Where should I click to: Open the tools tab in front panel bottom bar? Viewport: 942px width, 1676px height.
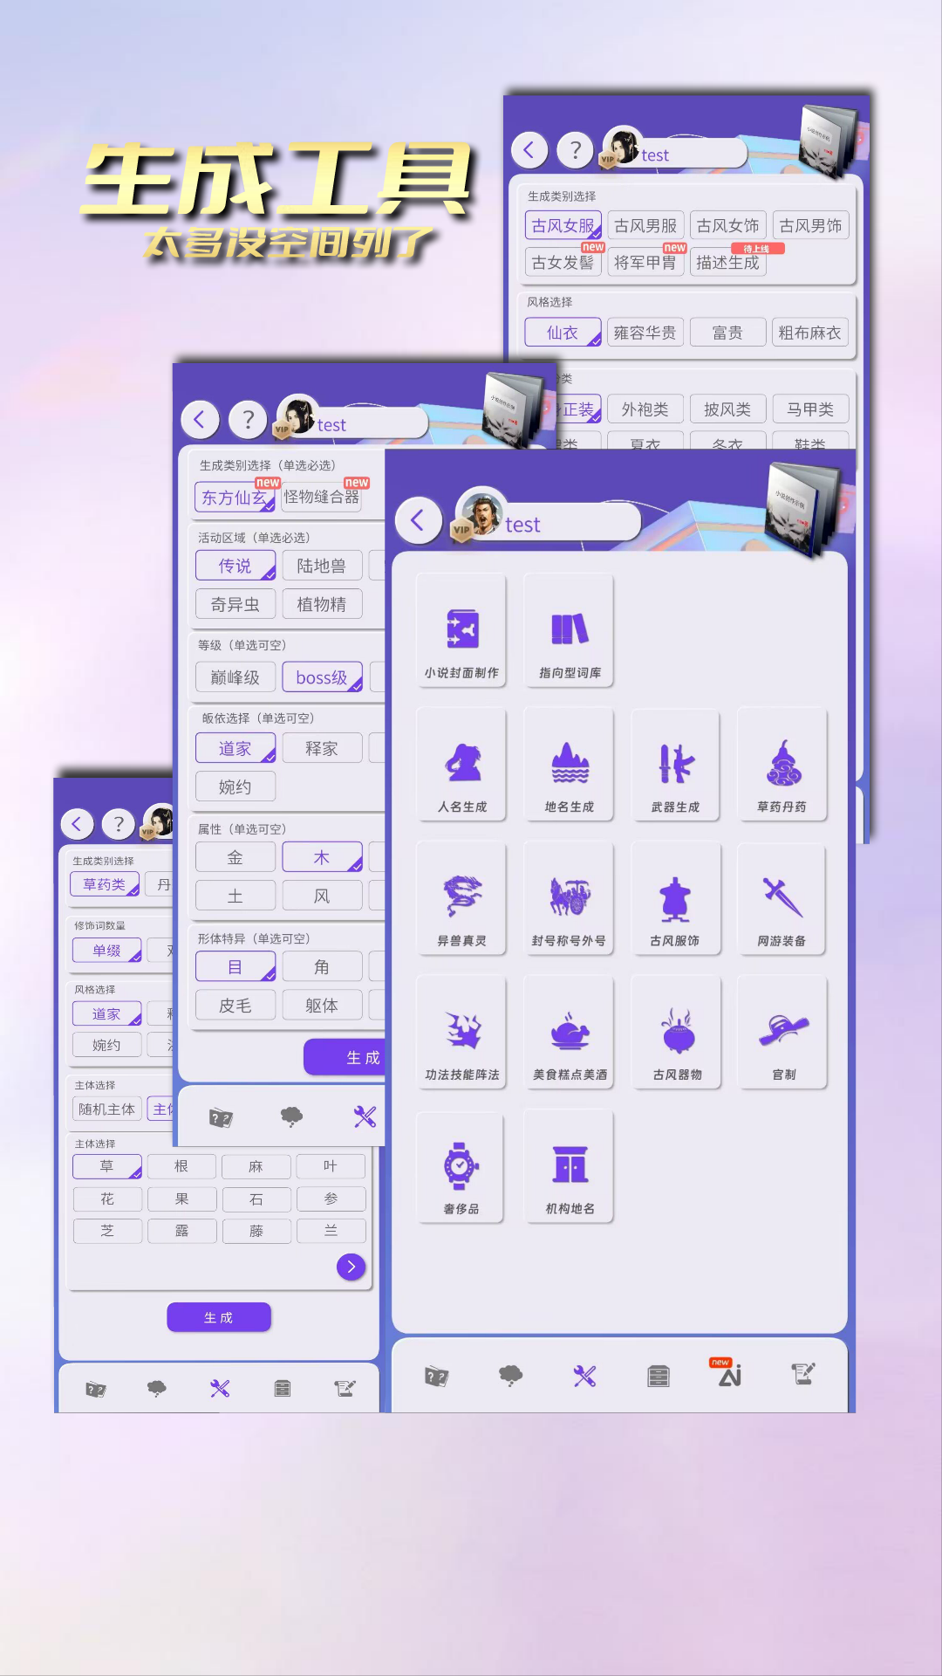(x=584, y=1377)
